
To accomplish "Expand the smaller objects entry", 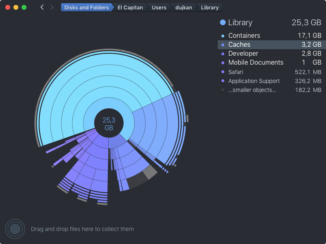I will pyautogui.click(x=252, y=90).
